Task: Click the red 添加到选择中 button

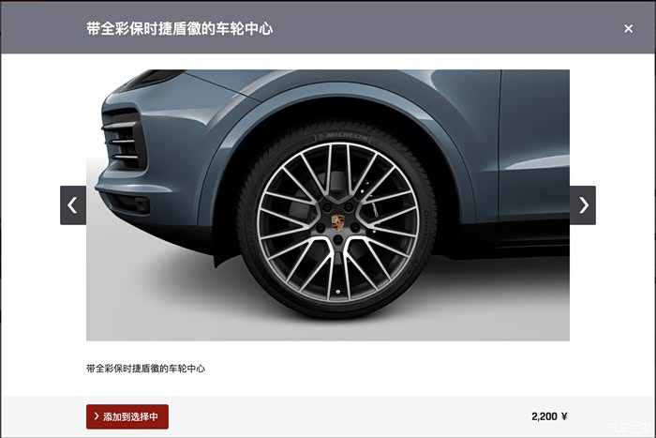Action: [127, 416]
